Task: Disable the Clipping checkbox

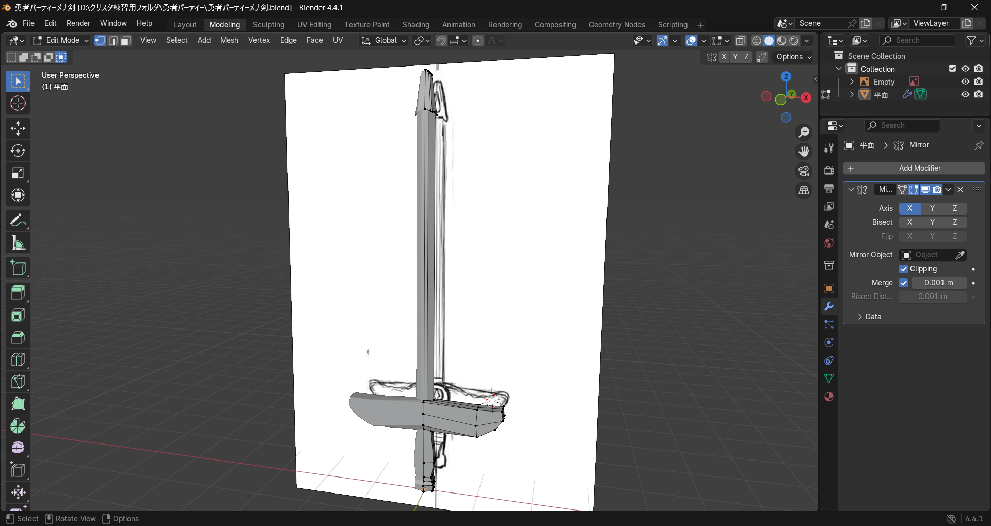Action: pyautogui.click(x=903, y=269)
